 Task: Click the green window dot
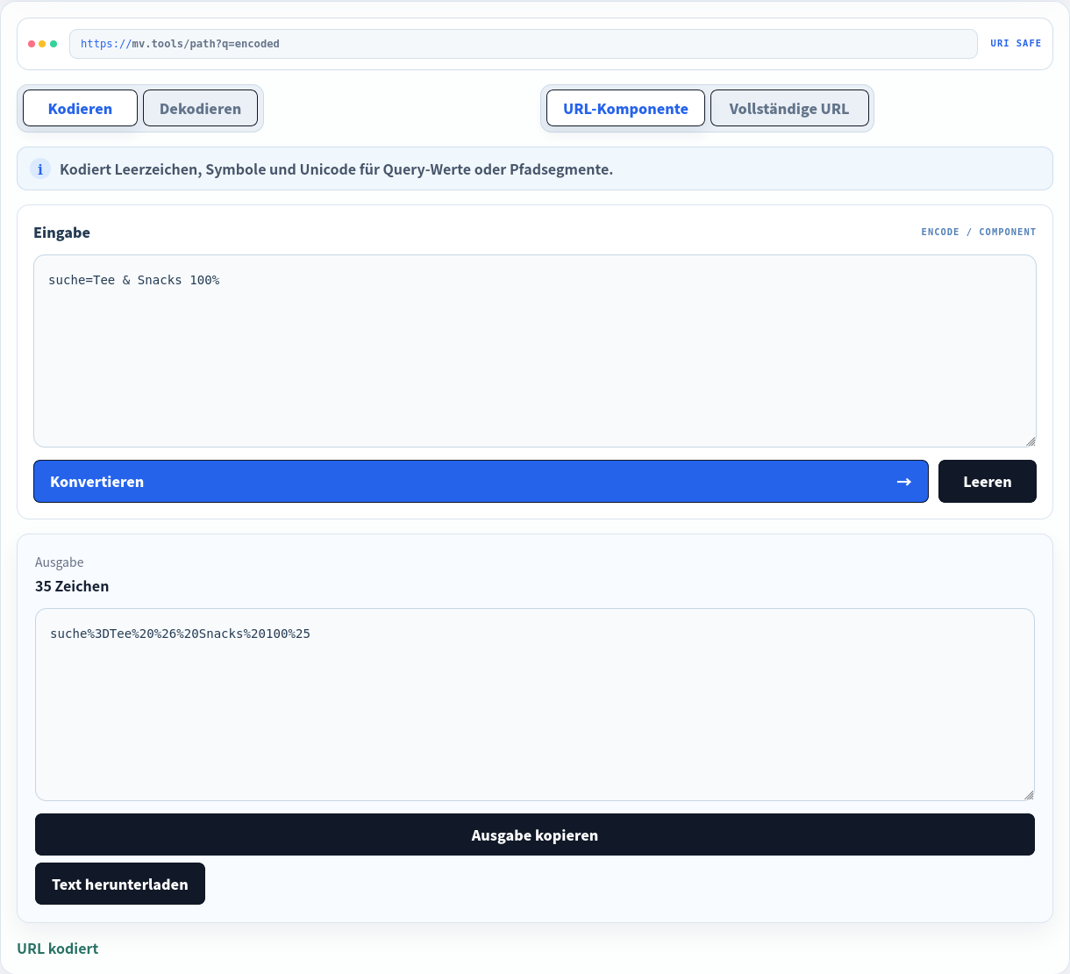53,44
